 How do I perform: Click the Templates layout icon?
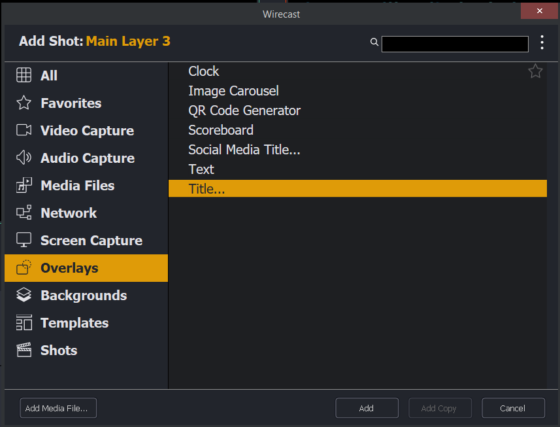coord(24,322)
